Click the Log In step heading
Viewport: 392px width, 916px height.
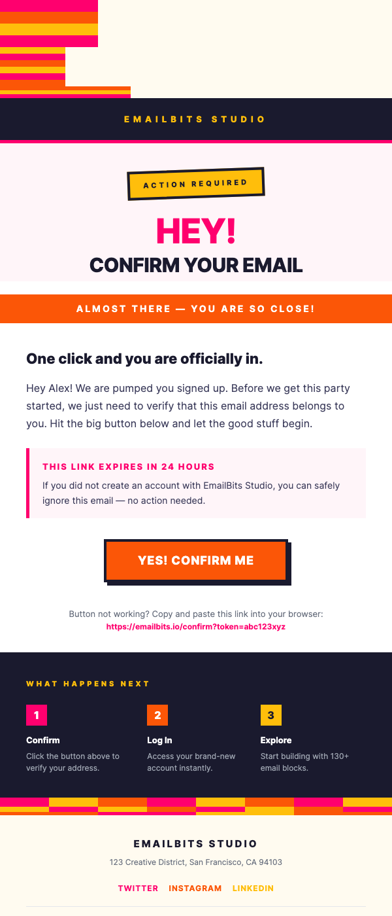[x=160, y=740]
